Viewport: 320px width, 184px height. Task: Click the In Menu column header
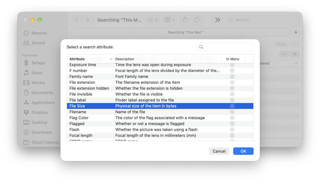click(233, 59)
